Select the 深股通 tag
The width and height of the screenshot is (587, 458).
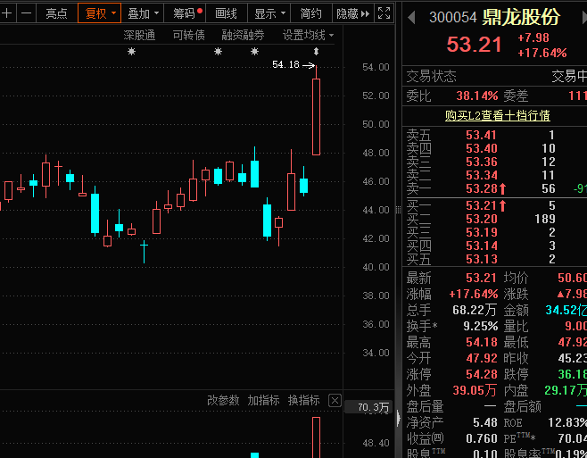(x=139, y=35)
